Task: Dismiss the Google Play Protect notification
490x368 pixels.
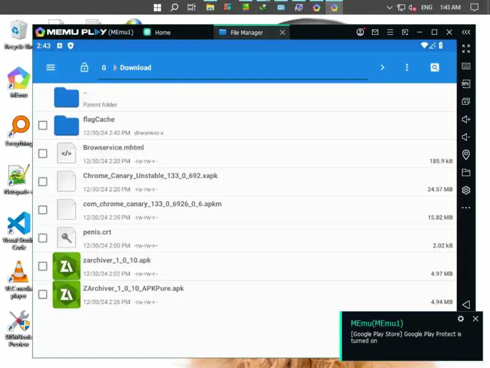Action: click(476, 319)
